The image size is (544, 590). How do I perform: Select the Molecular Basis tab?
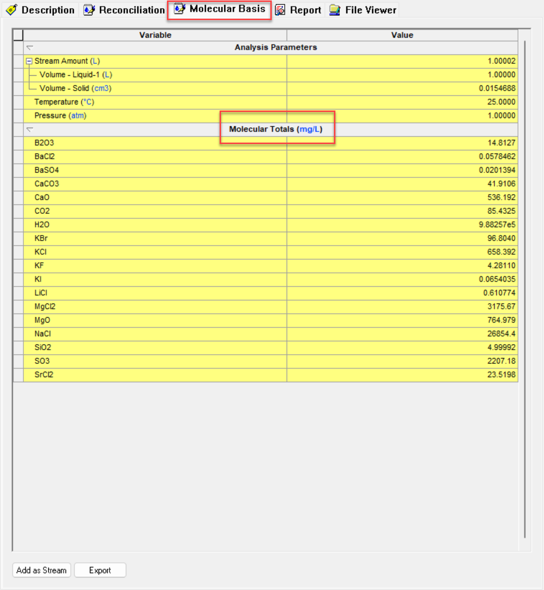220,9
